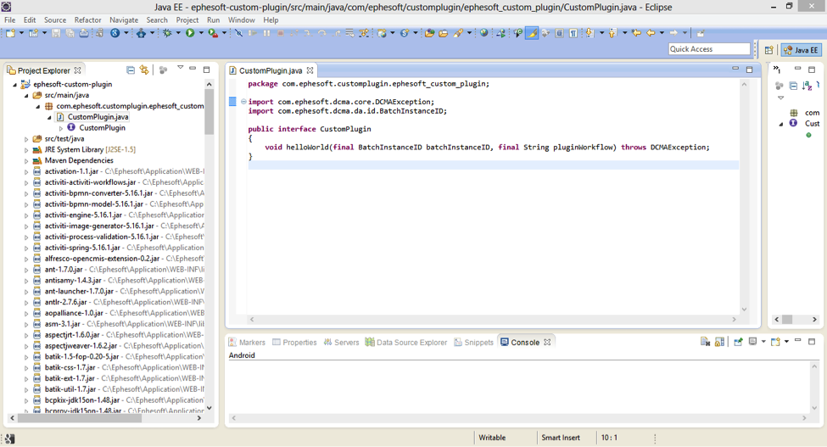The width and height of the screenshot is (827, 447).
Task: Click the Project Explorer vertical scrollbar thumb
Action: click(x=209, y=112)
